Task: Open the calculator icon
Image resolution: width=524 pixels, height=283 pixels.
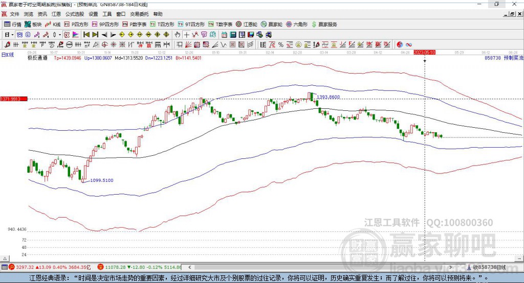Action: tap(233, 35)
